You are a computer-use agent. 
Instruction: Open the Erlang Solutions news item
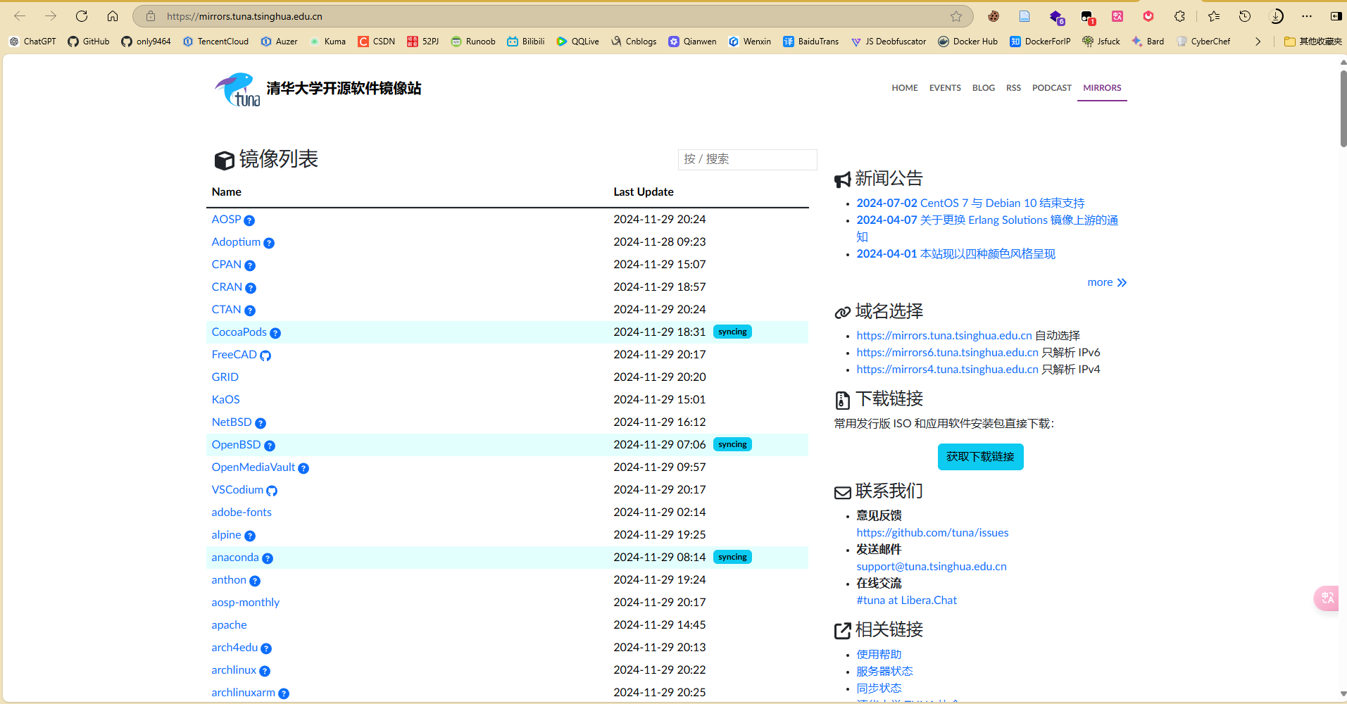pos(987,229)
